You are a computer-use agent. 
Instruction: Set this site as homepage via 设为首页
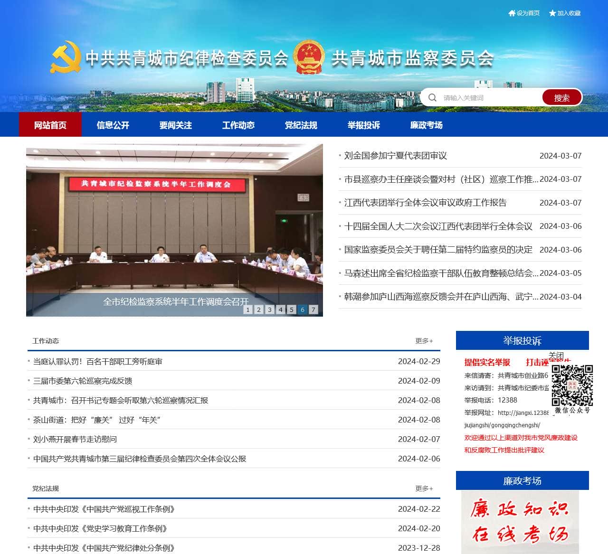[528, 13]
